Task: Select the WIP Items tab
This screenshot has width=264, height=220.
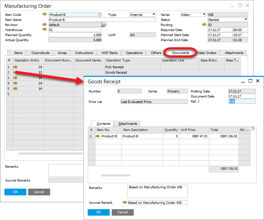Action: coord(109,53)
